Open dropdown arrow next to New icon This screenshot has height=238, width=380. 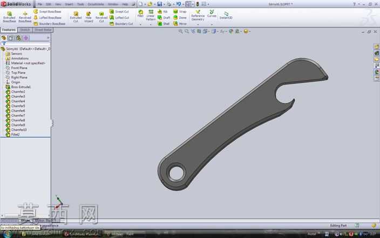[x=145, y=4]
